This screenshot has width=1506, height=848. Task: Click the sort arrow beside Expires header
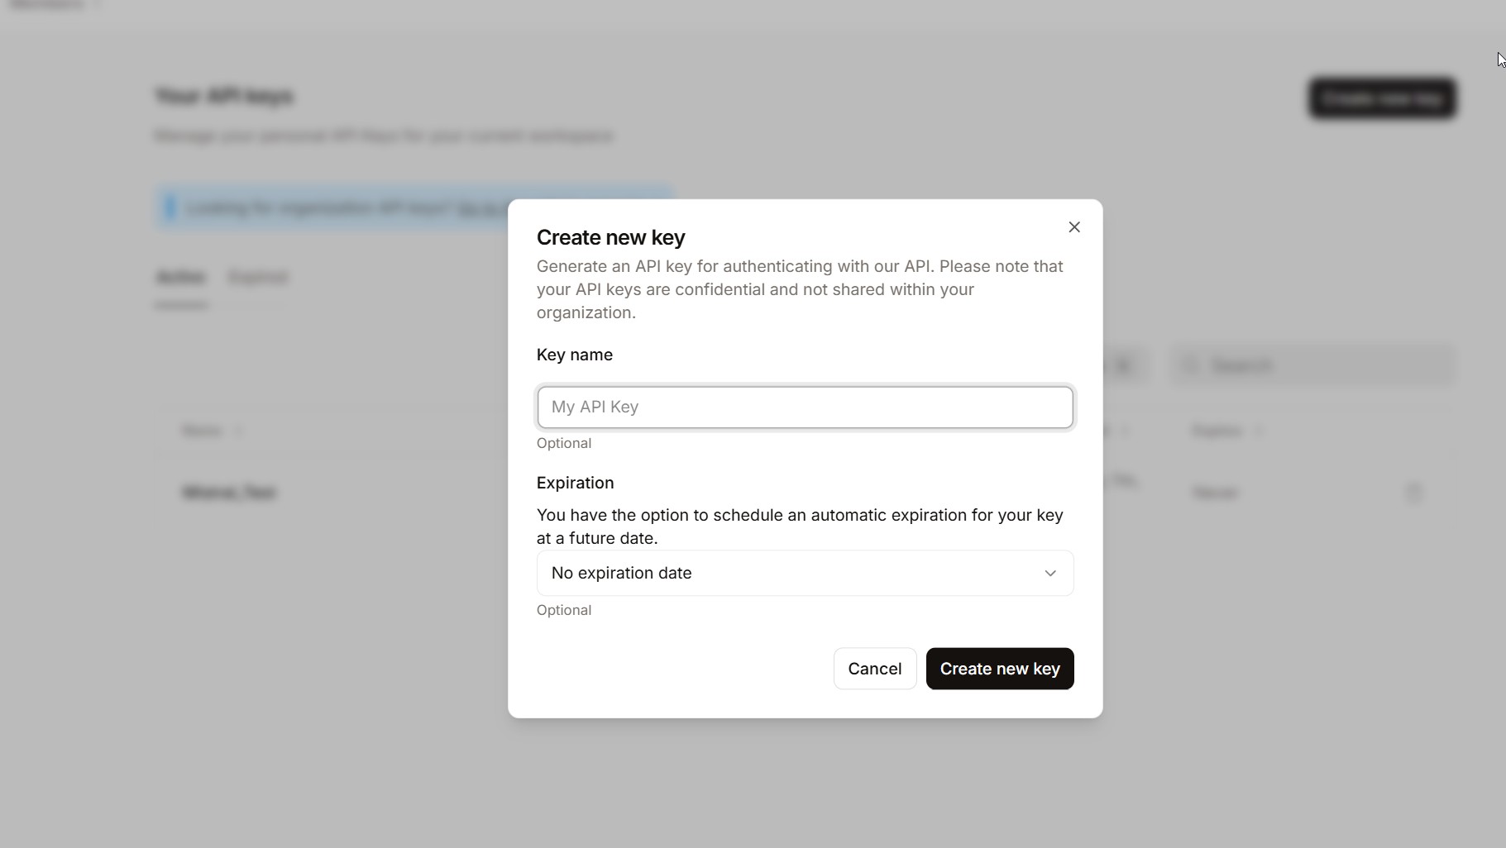(1259, 431)
